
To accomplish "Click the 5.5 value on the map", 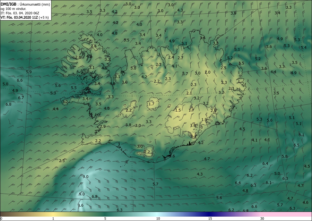I will tap(74, 88).
